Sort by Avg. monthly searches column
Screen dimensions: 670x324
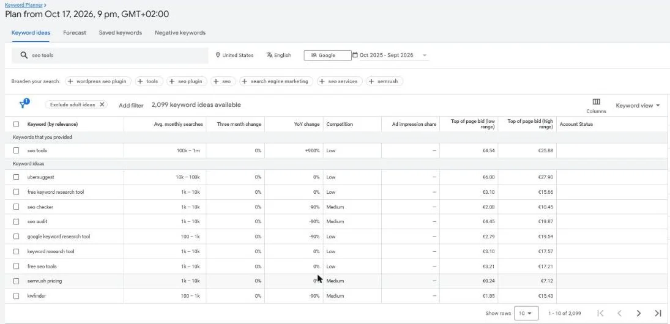[178, 124]
